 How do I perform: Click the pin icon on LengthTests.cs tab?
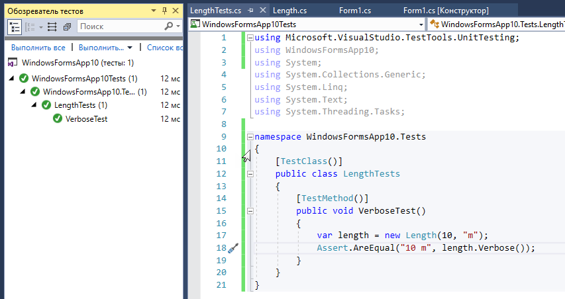pyautogui.click(x=250, y=11)
